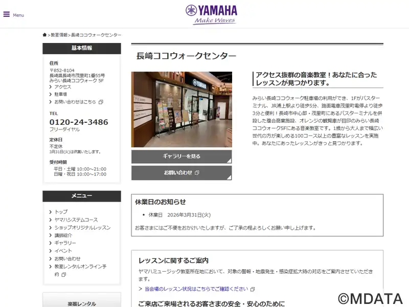Click the 休業日のお知らせ heading
Viewport: 409px width, 307px height.
(x=161, y=202)
